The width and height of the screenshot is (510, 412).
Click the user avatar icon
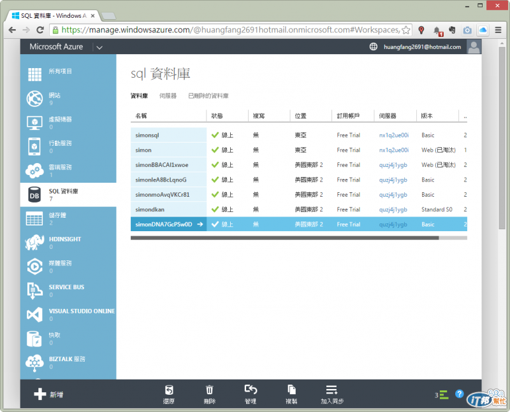point(474,46)
